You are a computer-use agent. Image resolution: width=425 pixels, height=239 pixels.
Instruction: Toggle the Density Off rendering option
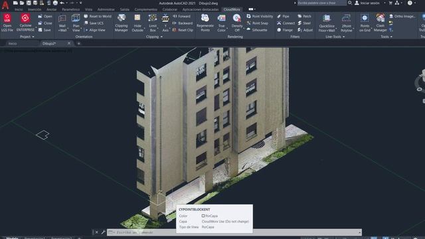pos(237,23)
